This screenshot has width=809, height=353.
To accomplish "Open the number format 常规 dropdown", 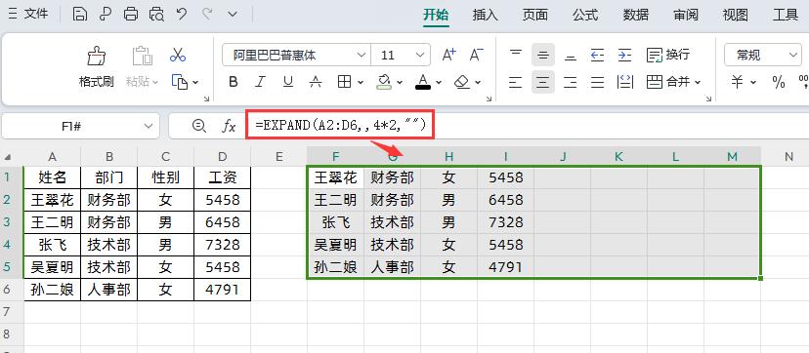I will 762,55.
